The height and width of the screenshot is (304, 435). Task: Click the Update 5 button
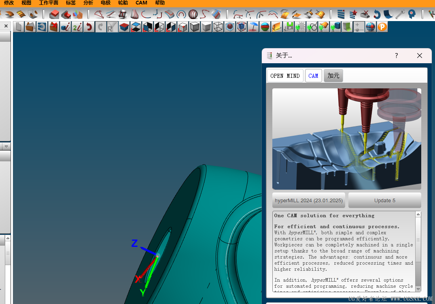(x=384, y=200)
